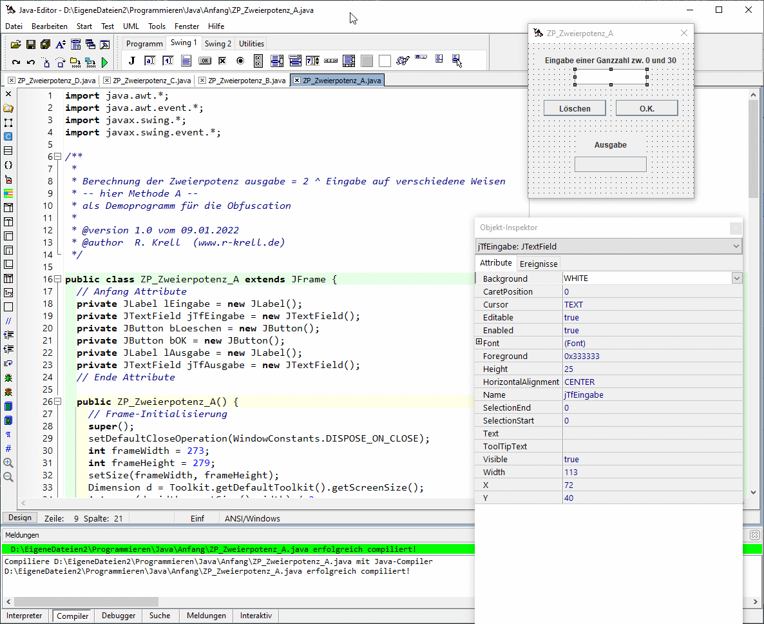Click the Save file disk icon
764x624 pixels.
30,44
